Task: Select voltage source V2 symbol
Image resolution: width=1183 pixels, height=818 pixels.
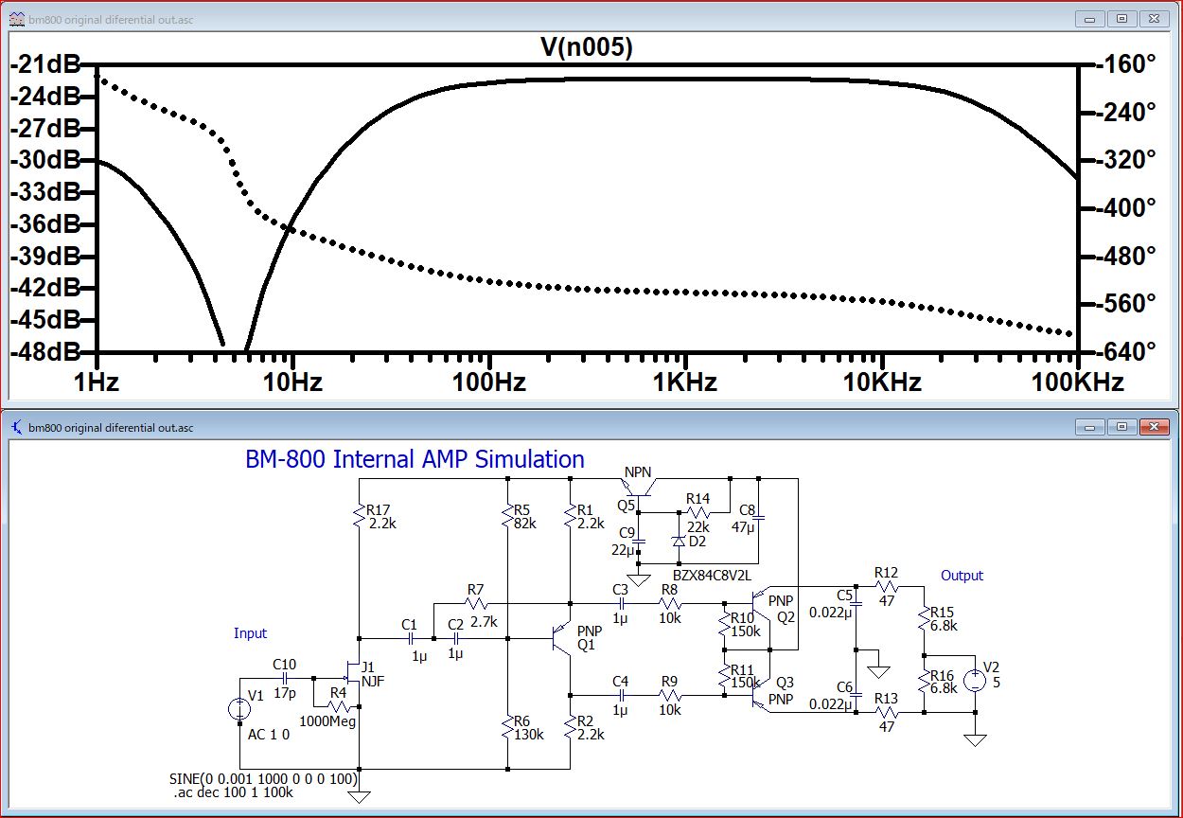Action: click(x=973, y=680)
